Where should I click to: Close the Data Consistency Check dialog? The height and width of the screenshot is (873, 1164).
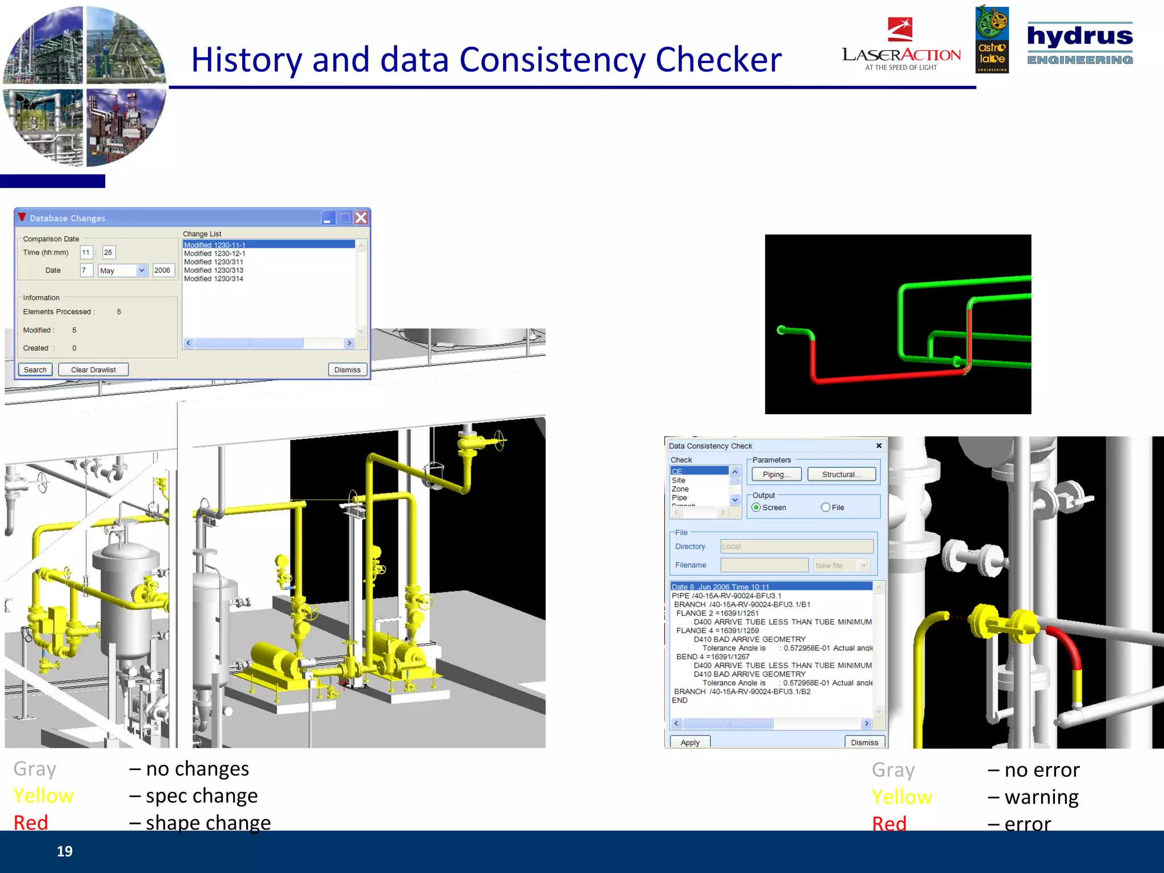(879, 446)
